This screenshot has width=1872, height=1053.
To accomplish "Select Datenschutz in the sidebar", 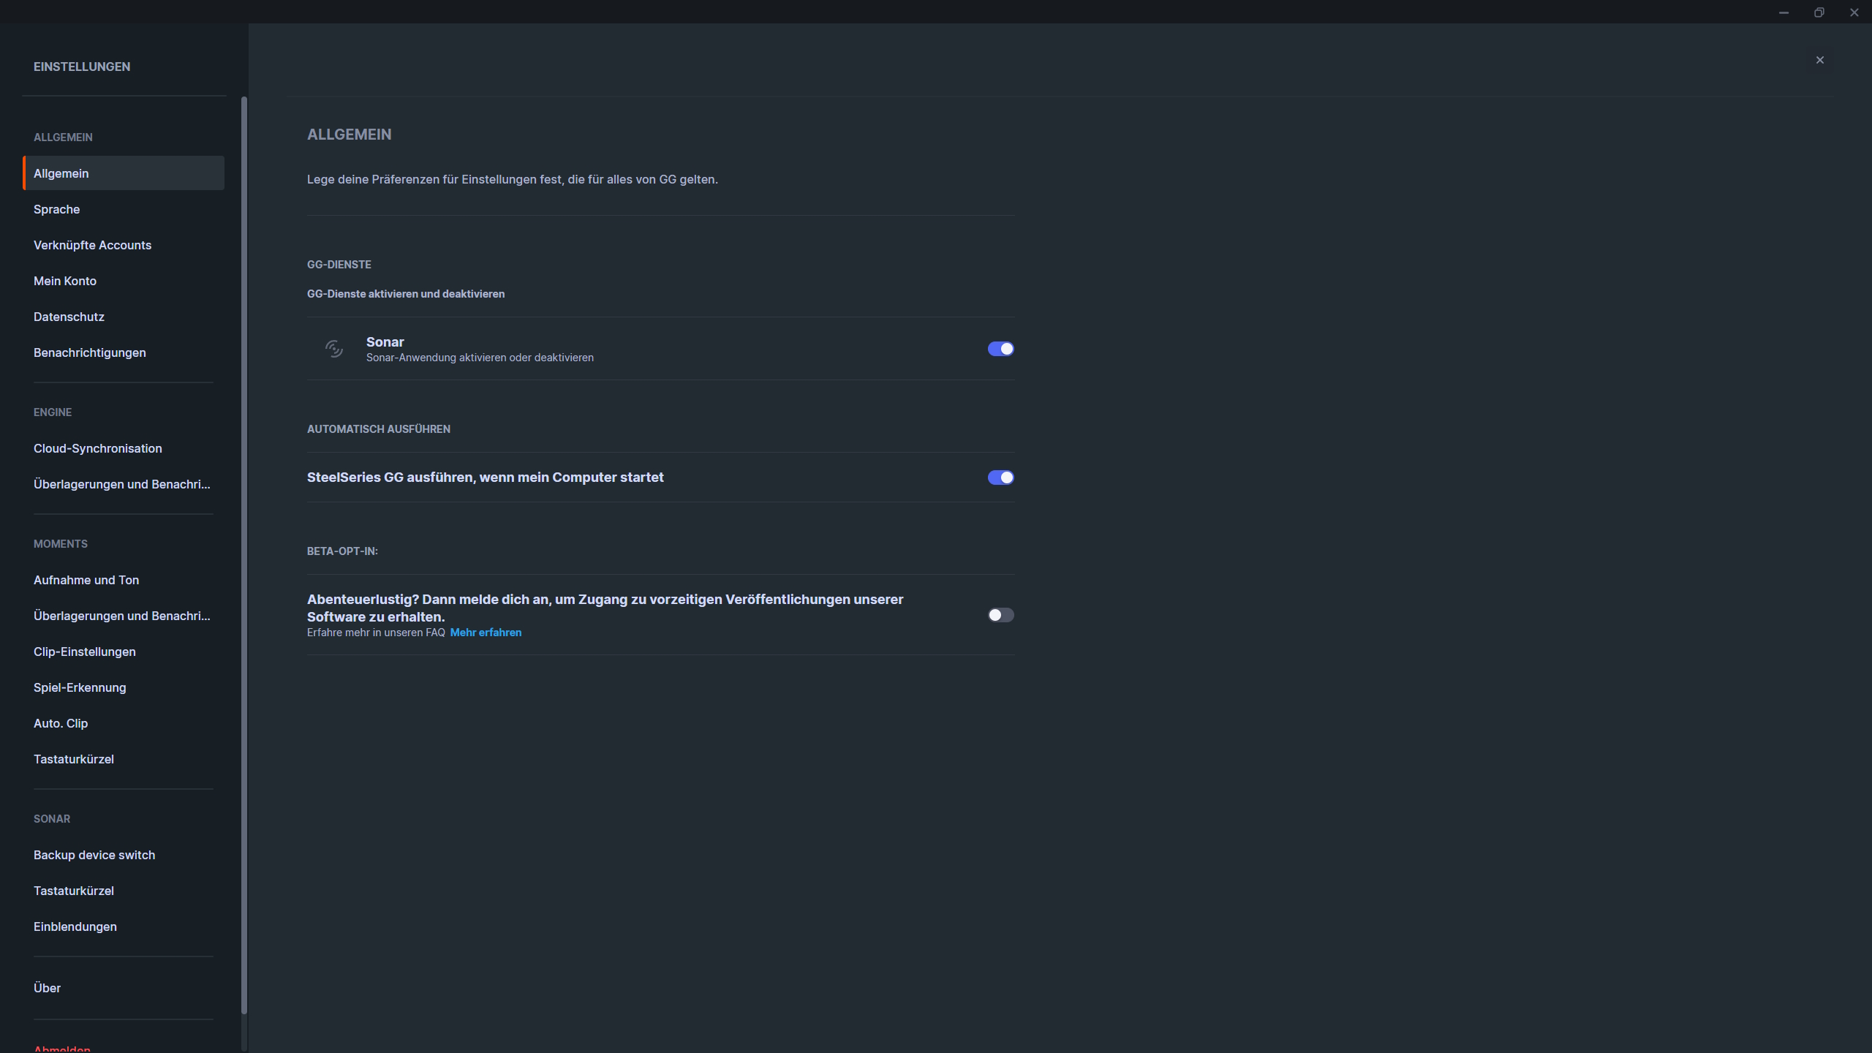I will coord(69,317).
